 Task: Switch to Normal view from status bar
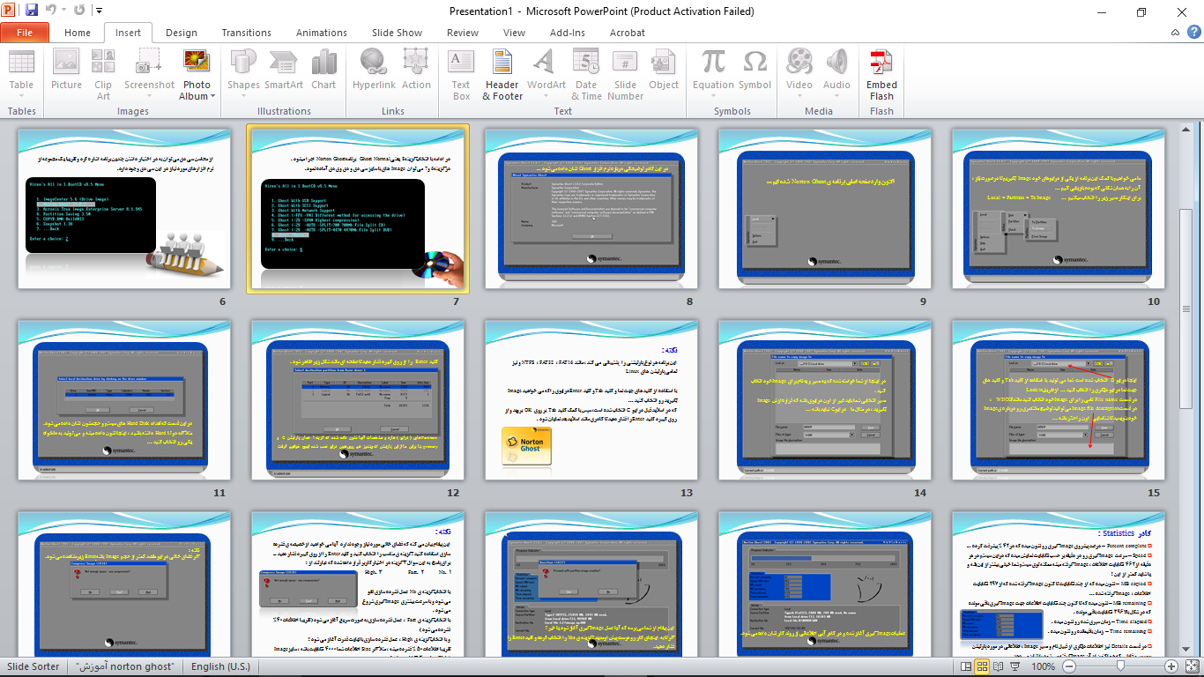coord(968,666)
